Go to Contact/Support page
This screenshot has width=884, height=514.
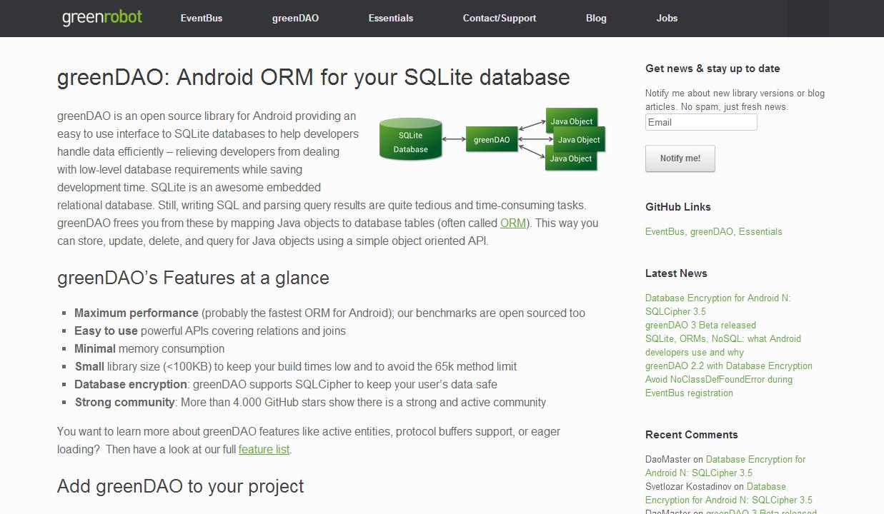pyautogui.click(x=500, y=18)
